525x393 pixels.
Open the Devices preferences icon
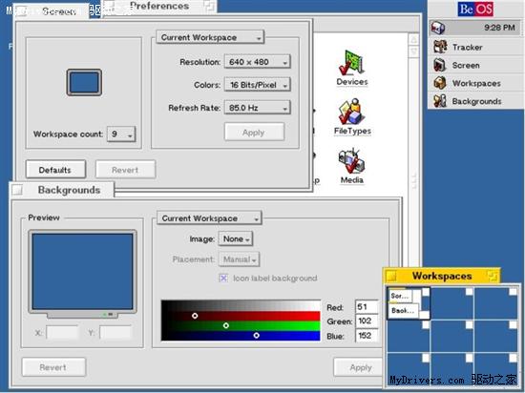352,69
